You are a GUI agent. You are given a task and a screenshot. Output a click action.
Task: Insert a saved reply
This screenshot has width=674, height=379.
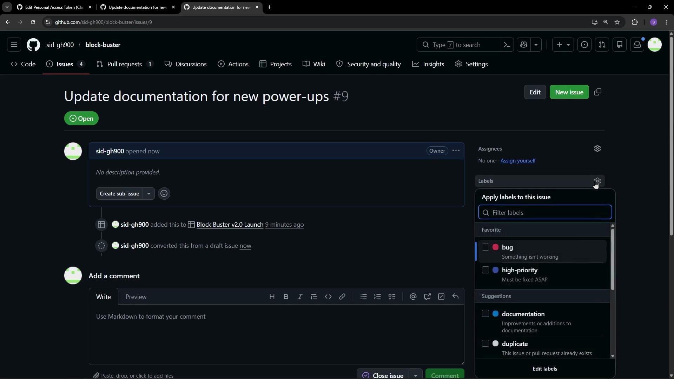click(455, 297)
